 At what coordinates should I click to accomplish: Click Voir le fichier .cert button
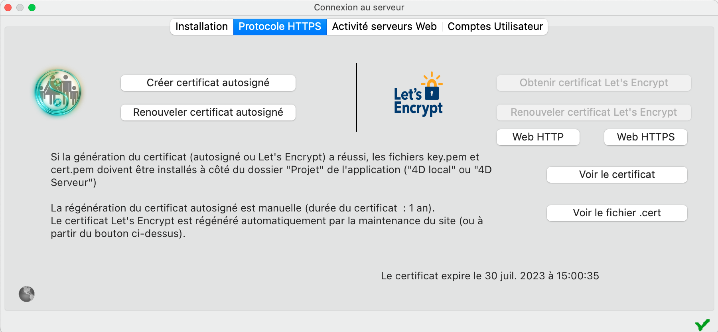click(x=617, y=213)
